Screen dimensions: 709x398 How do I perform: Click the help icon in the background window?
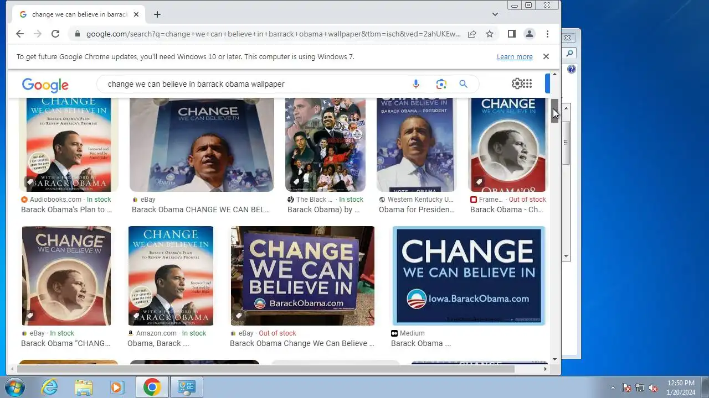(571, 69)
